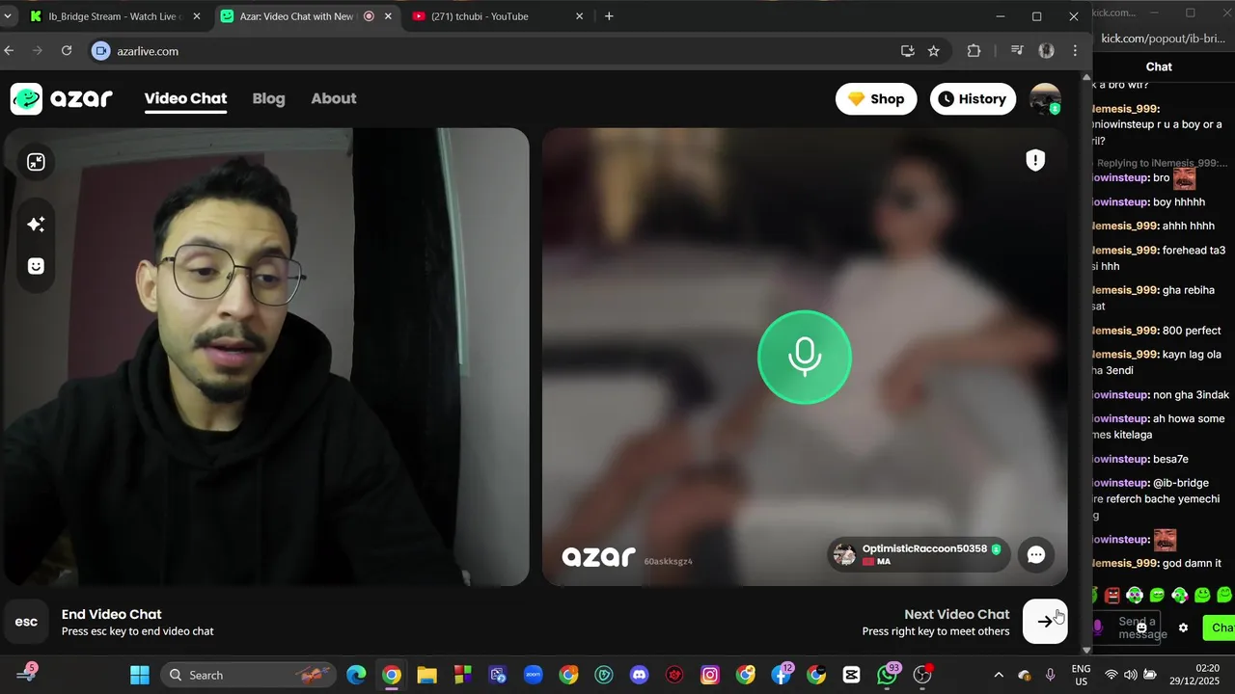Open the Chrome extensions puzzle icon
This screenshot has height=694, width=1235.
[x=974, y=51]
